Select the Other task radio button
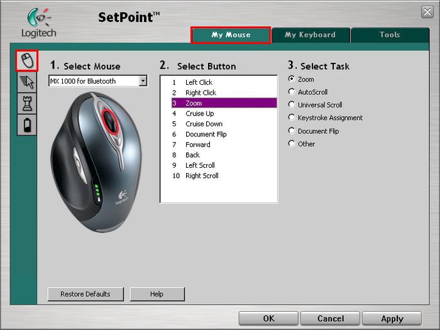This screenshot has width=440, height=330. (292, 143)
